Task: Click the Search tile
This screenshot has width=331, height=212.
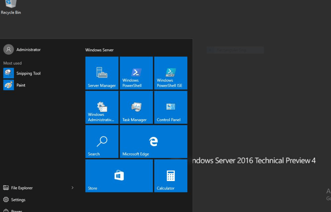Action: [x=102, y=141]
